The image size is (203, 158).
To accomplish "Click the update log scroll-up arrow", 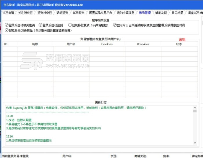I will [x=195, y=108].
